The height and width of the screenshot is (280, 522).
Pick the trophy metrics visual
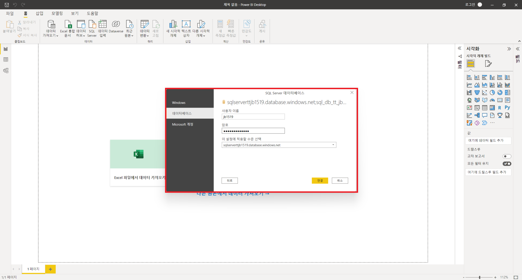click(x=500, y=116)
